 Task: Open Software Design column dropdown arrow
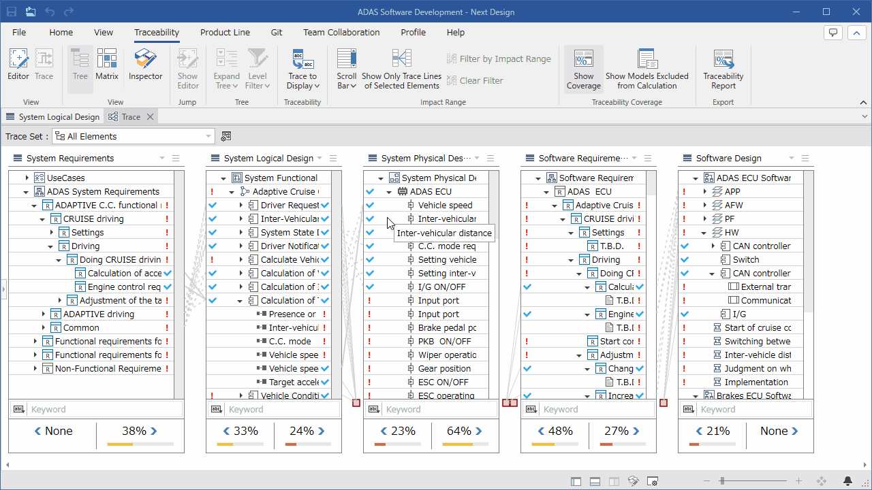coord(792,159)
